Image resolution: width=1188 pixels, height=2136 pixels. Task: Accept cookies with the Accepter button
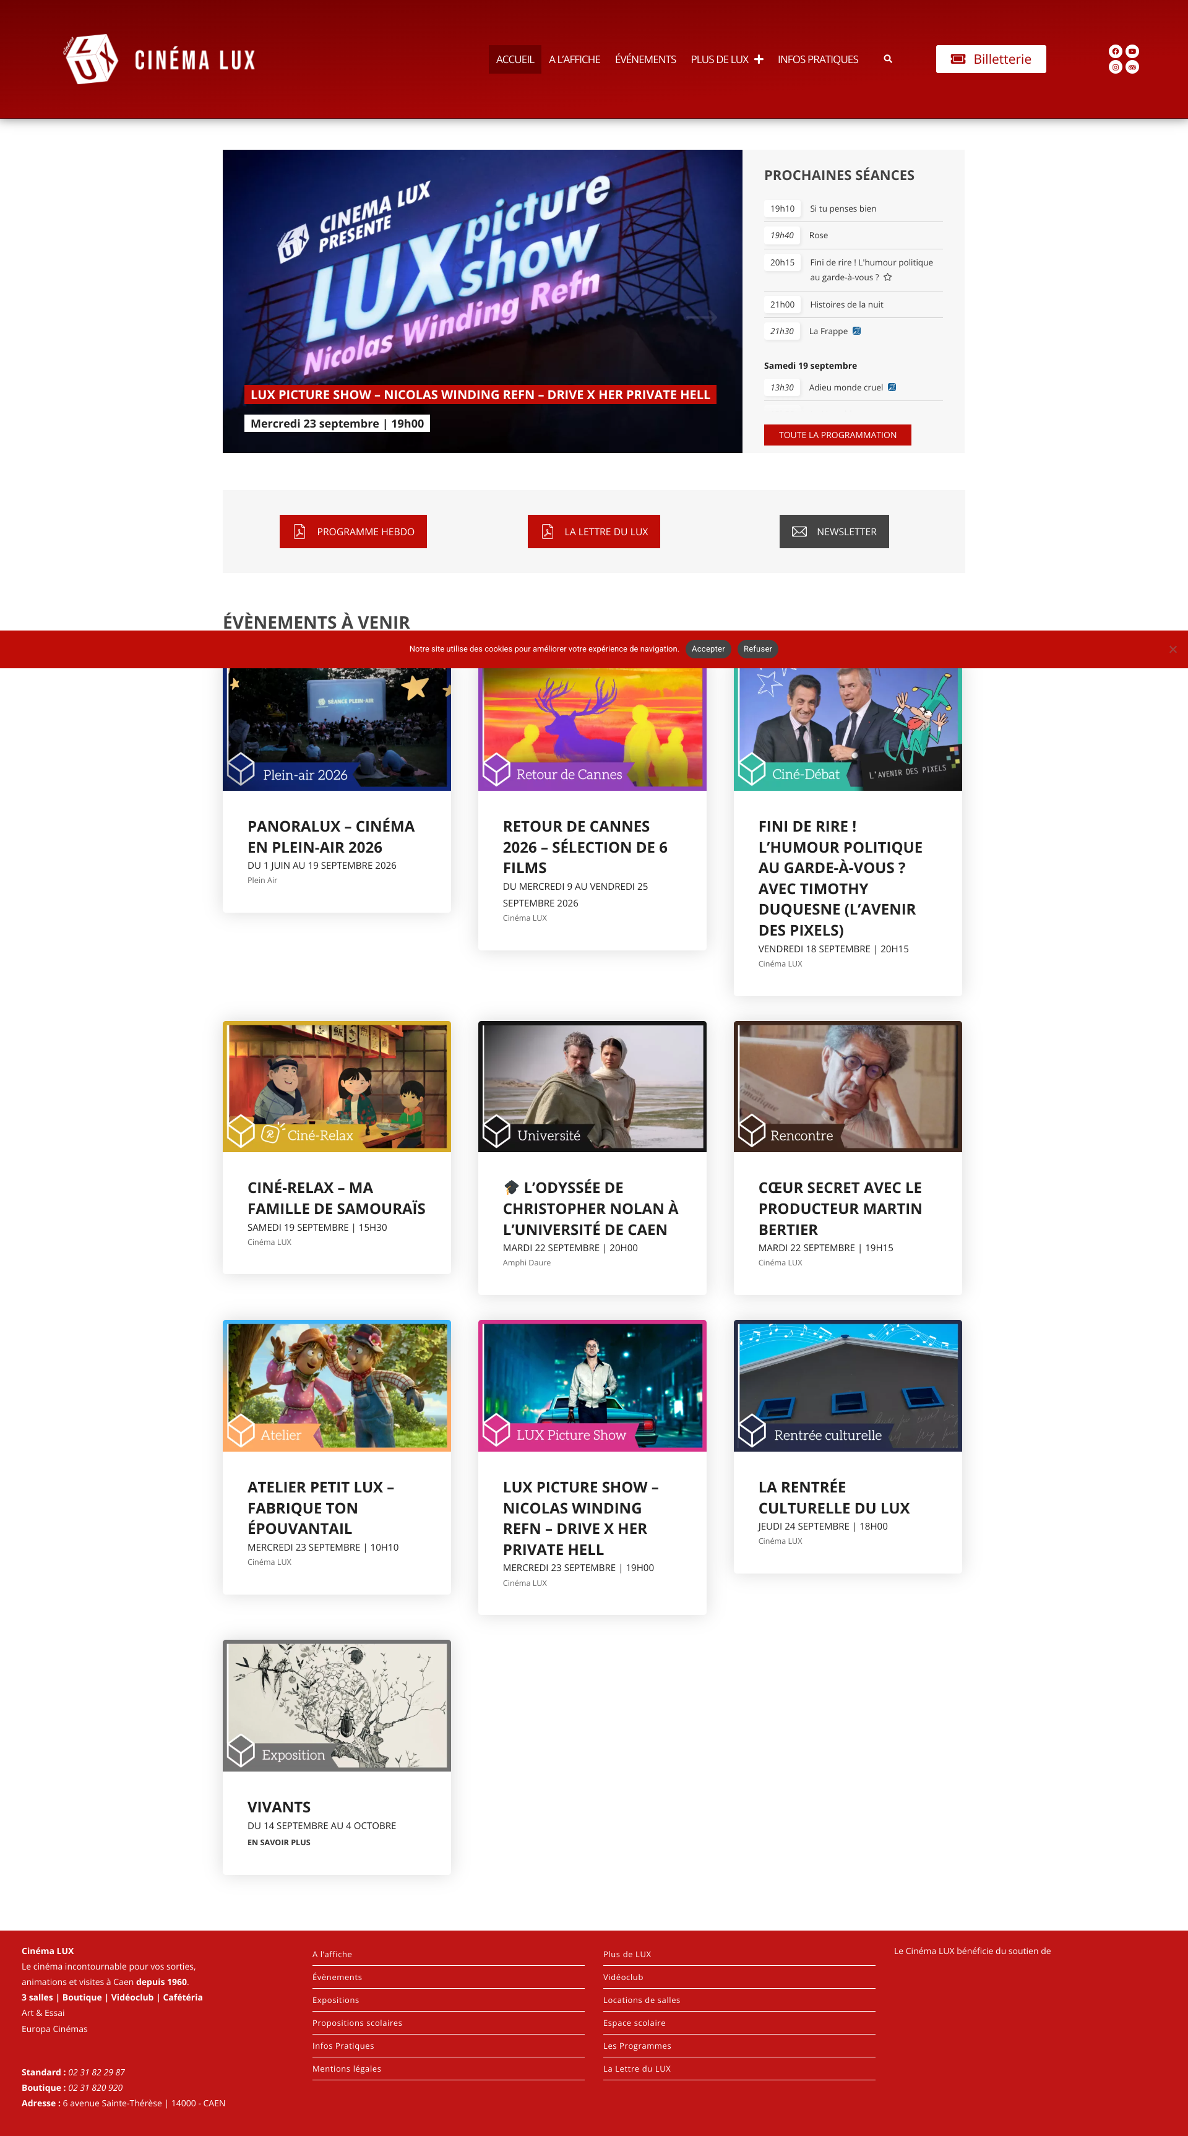[x=708, y=649]
